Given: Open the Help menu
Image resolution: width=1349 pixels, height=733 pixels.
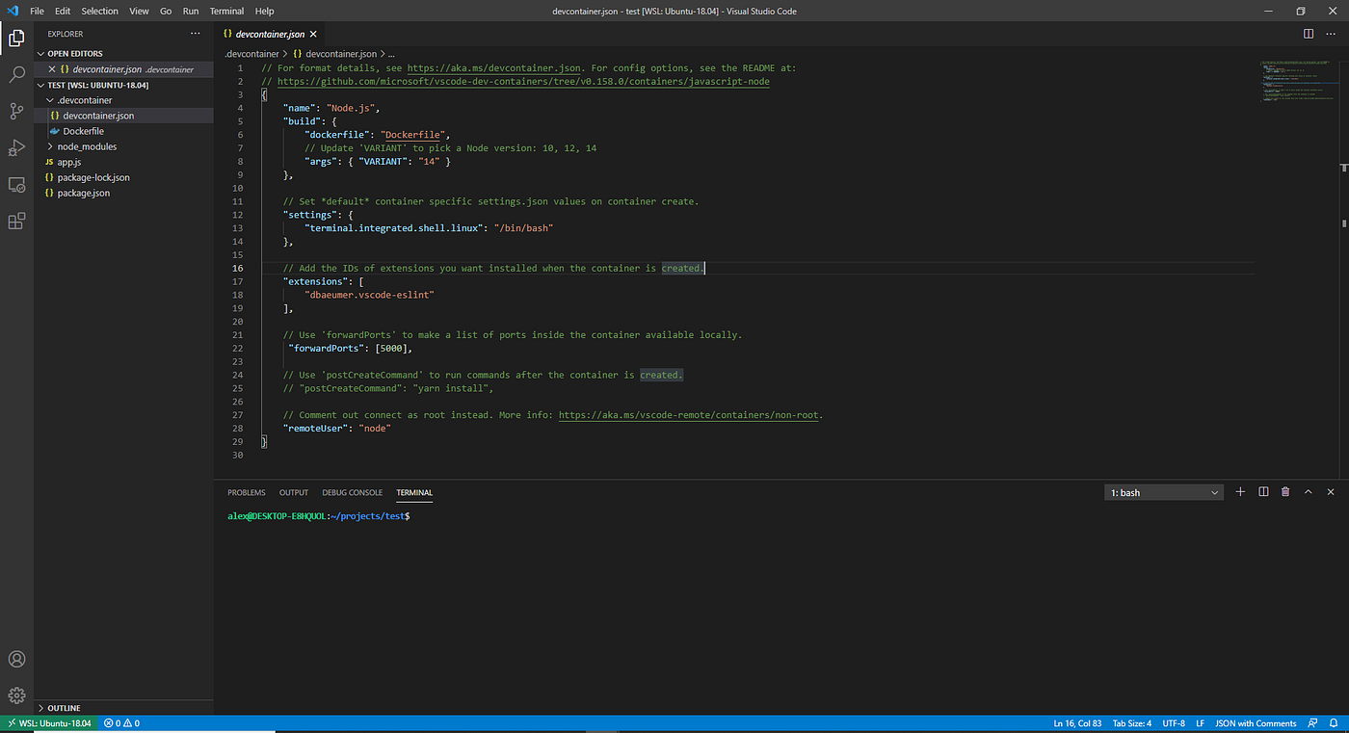Looking at the screenshot, I should (264, 11).
